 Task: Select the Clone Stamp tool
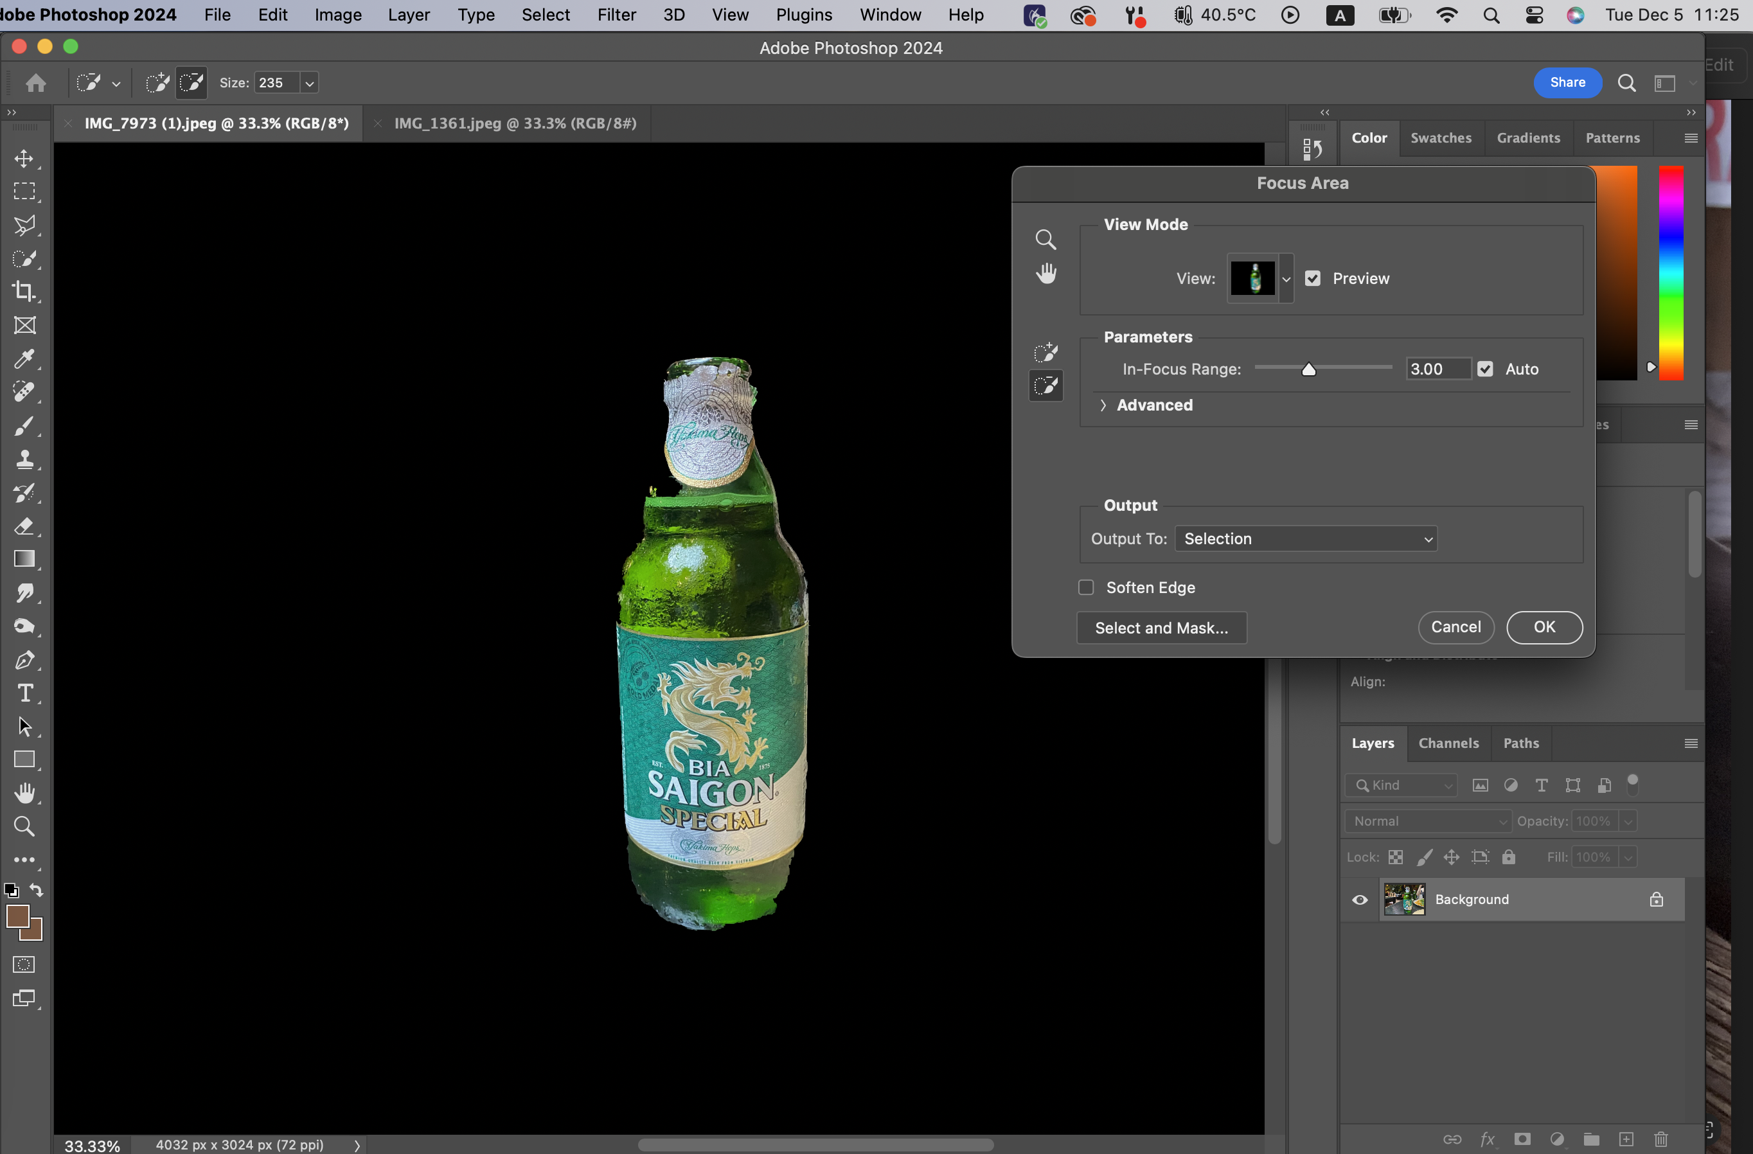coord(24,459)
